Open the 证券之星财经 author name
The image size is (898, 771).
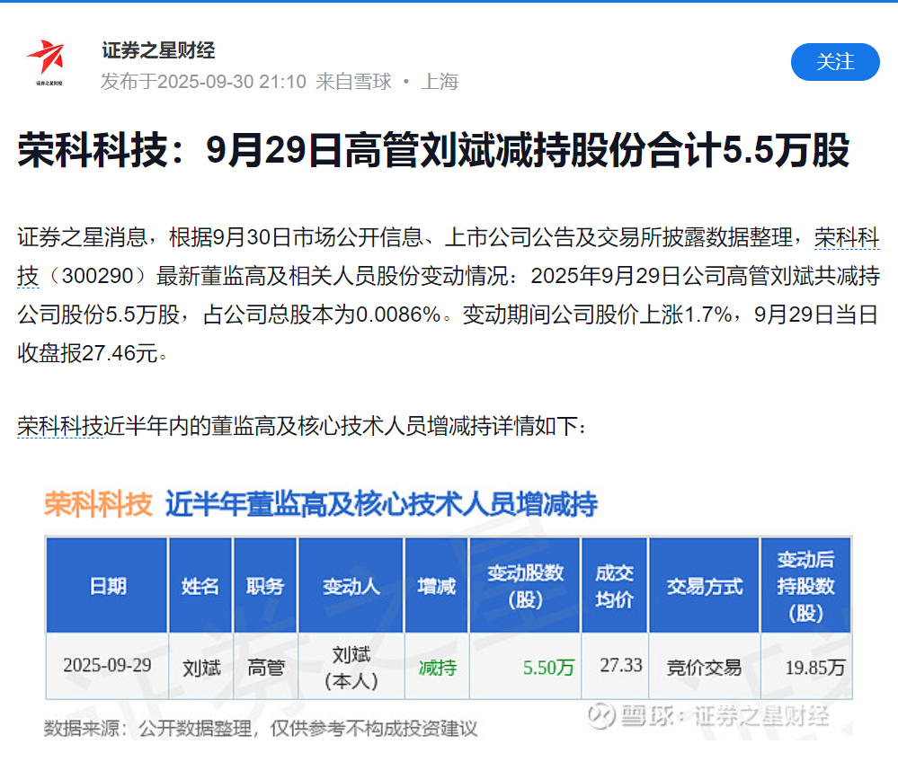(158, 50)
